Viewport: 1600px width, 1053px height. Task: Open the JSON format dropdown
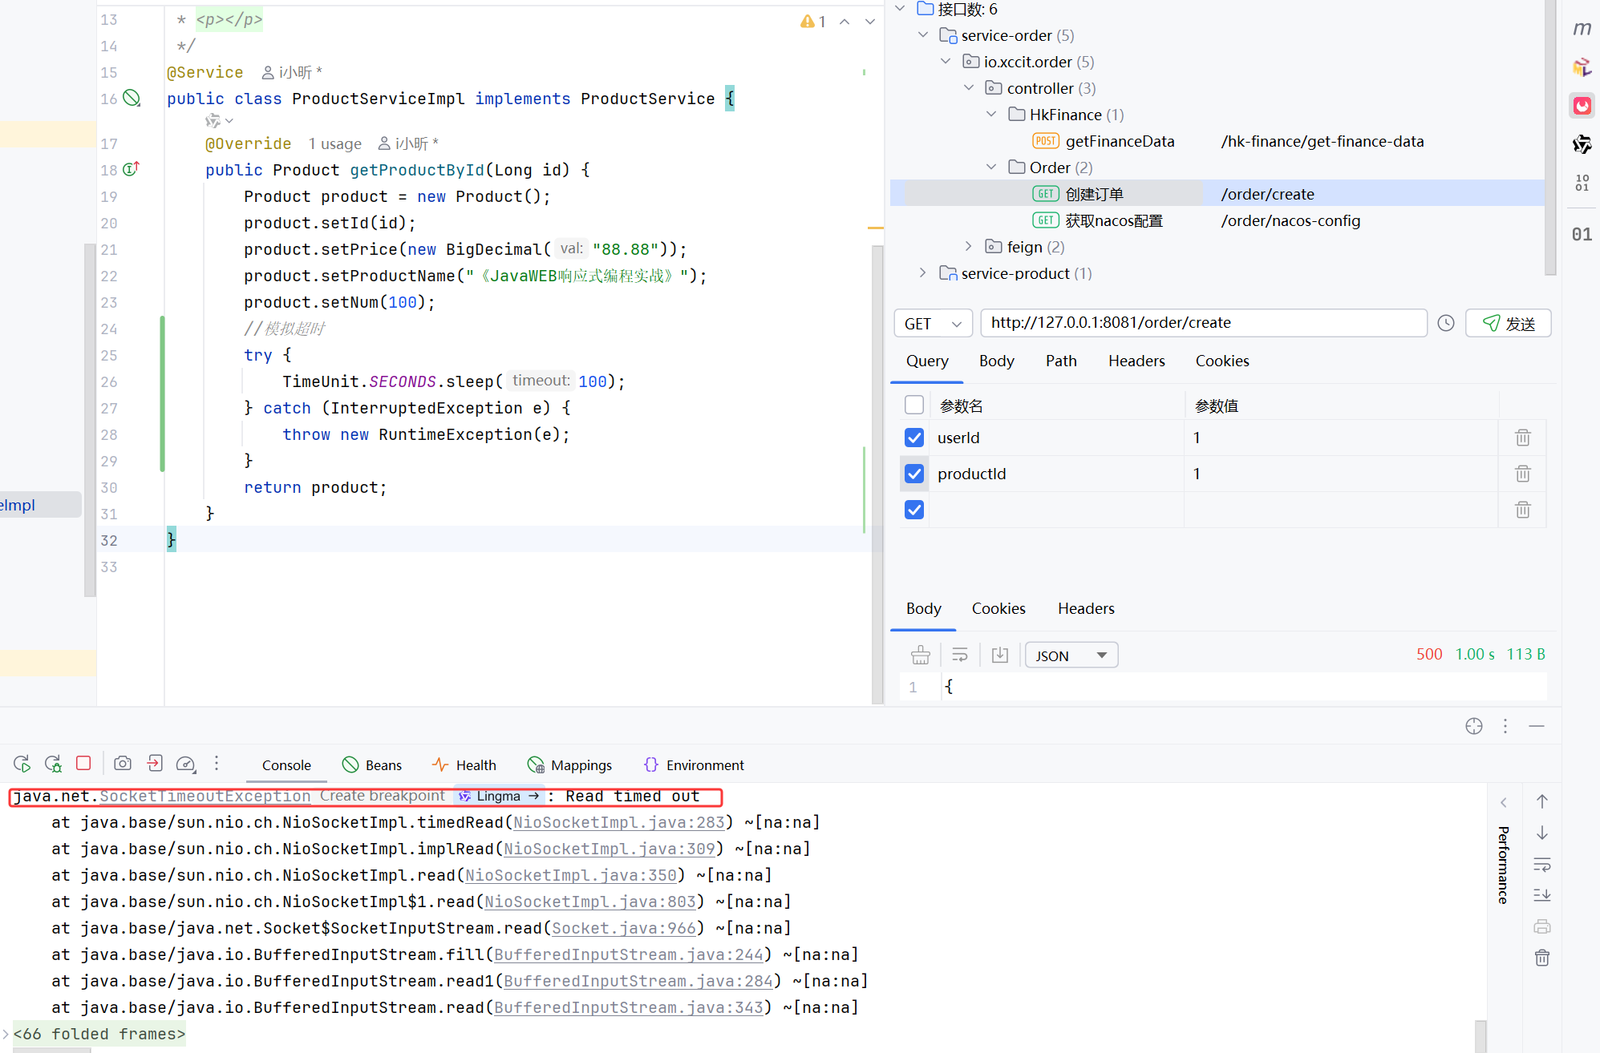pos(1071,656)
